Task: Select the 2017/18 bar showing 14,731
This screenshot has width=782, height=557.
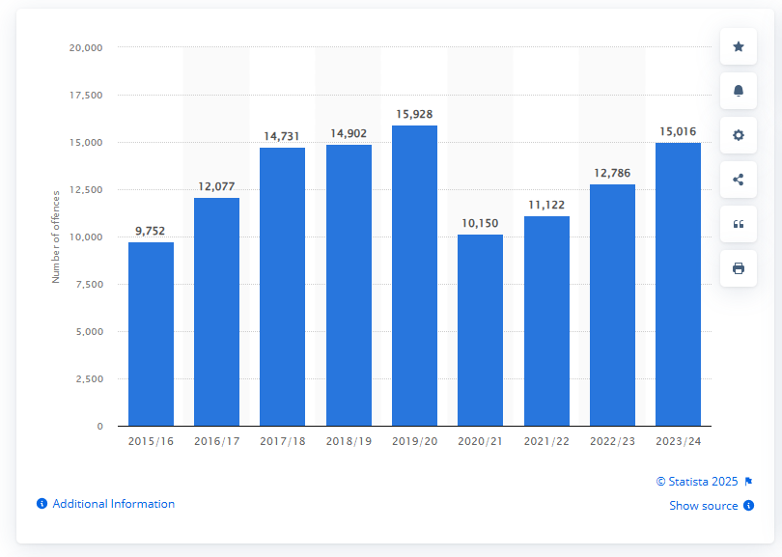Action: click(283, 287)
